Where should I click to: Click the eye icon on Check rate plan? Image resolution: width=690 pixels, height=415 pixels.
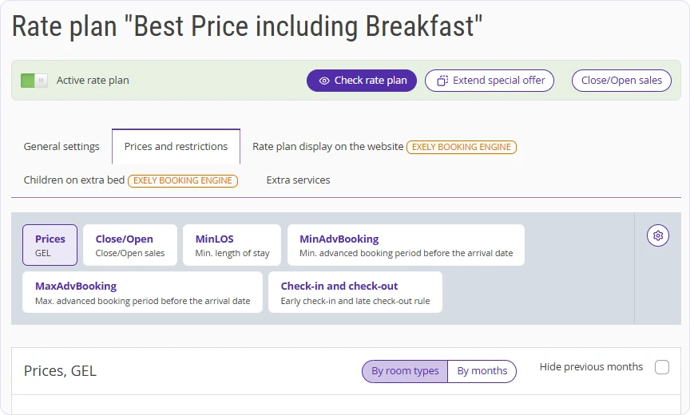click(x=324, y=81)
